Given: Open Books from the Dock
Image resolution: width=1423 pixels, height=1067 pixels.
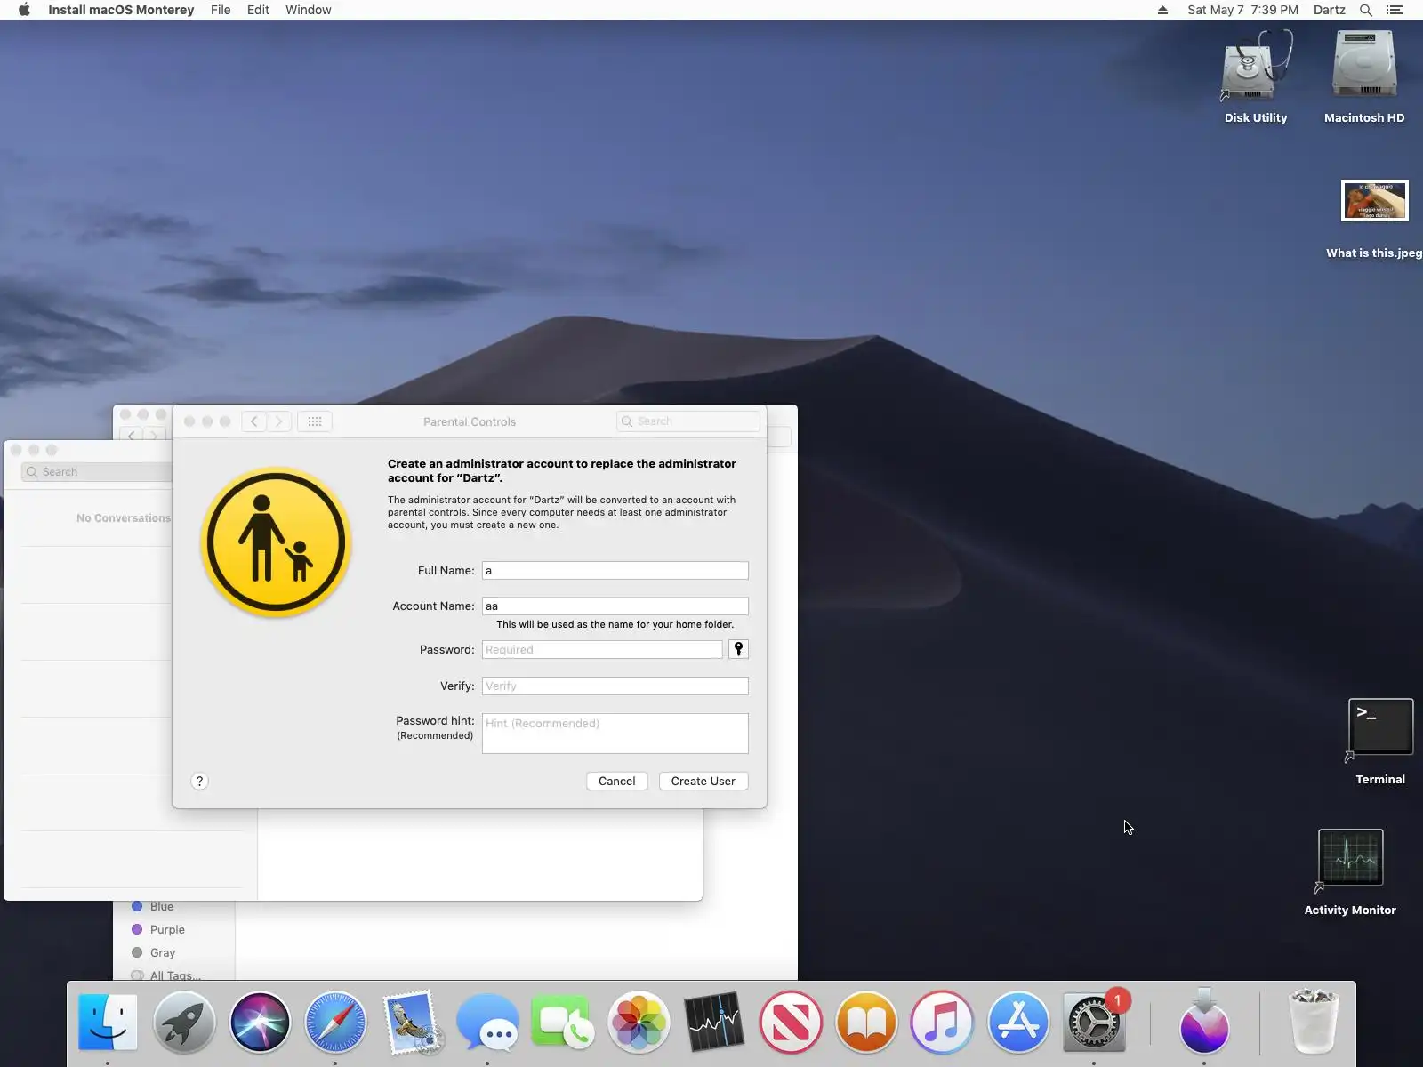Looking at the screenshot, I should coord(866,1022).
